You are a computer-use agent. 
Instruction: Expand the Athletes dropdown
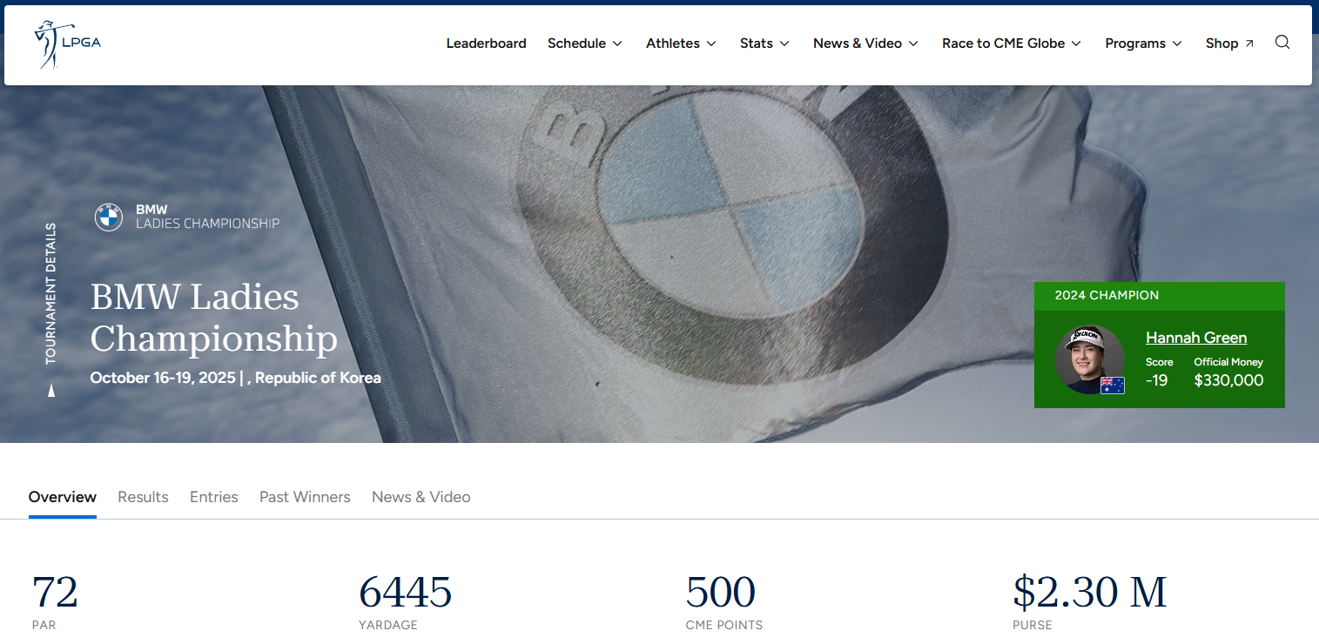pyautogui.click(x=681, y=44)
